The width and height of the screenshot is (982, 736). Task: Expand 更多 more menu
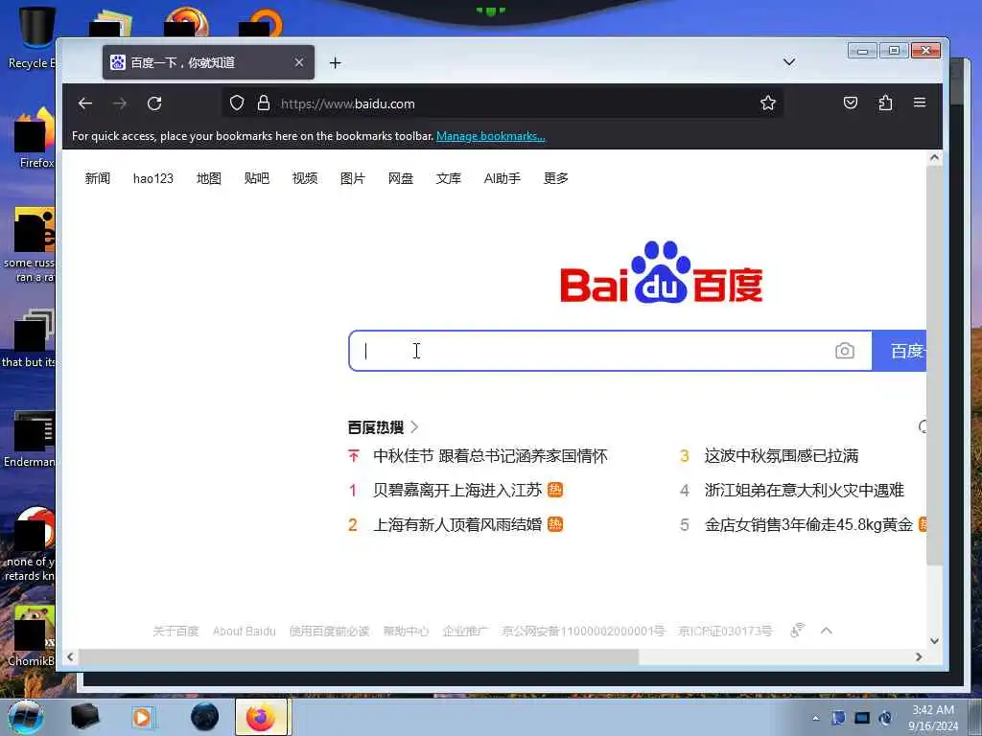[556, 178]
